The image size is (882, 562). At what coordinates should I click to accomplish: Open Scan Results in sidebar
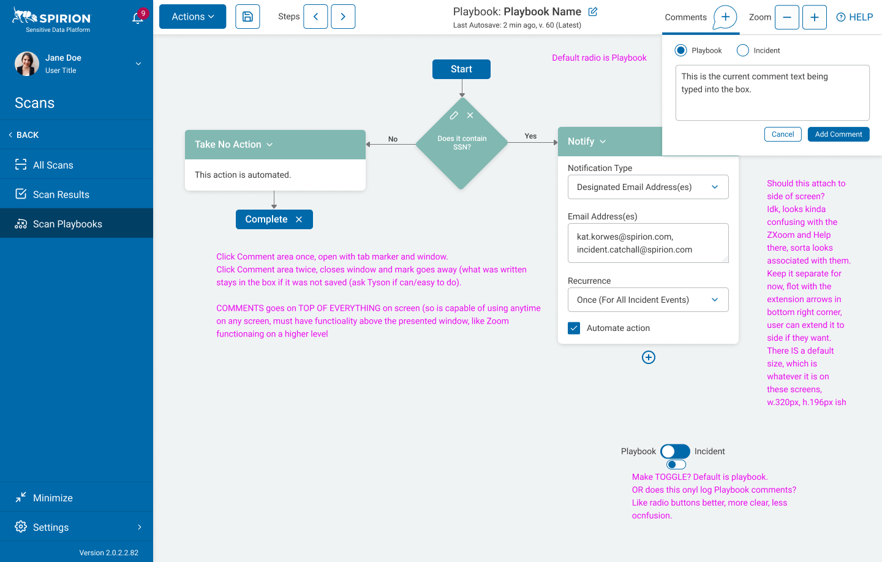click(61, 194)
